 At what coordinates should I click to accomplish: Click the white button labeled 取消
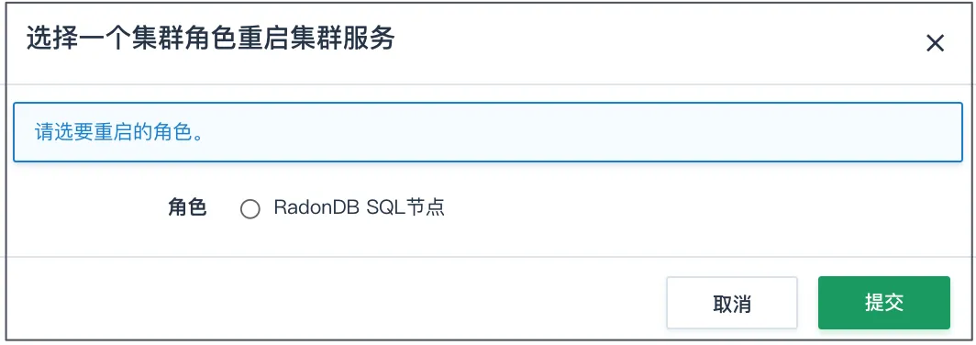click(732, 303)
